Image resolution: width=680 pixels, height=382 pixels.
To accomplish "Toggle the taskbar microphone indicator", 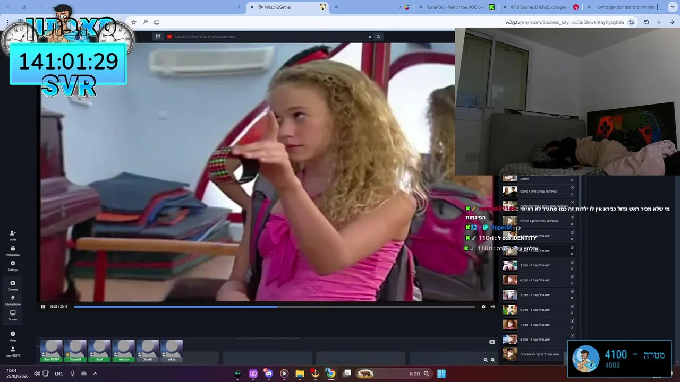I will [x=73, y=374].
